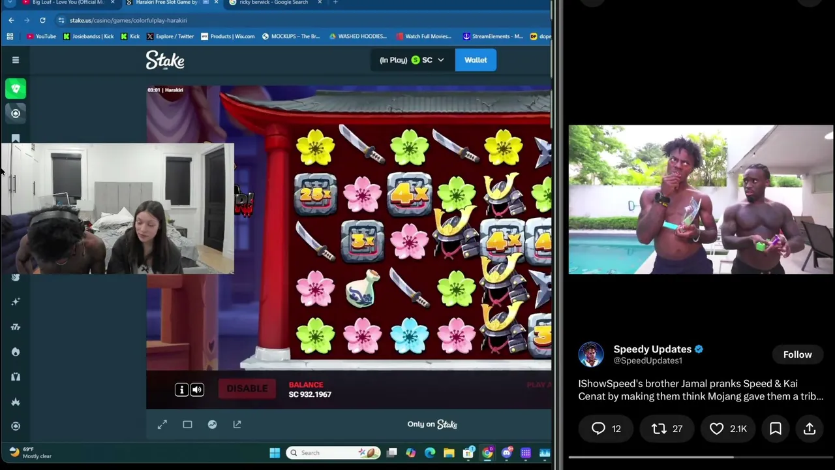Reply to the Speedy Updates post
The width and height of the screenshot is (835, 470).
606,429
